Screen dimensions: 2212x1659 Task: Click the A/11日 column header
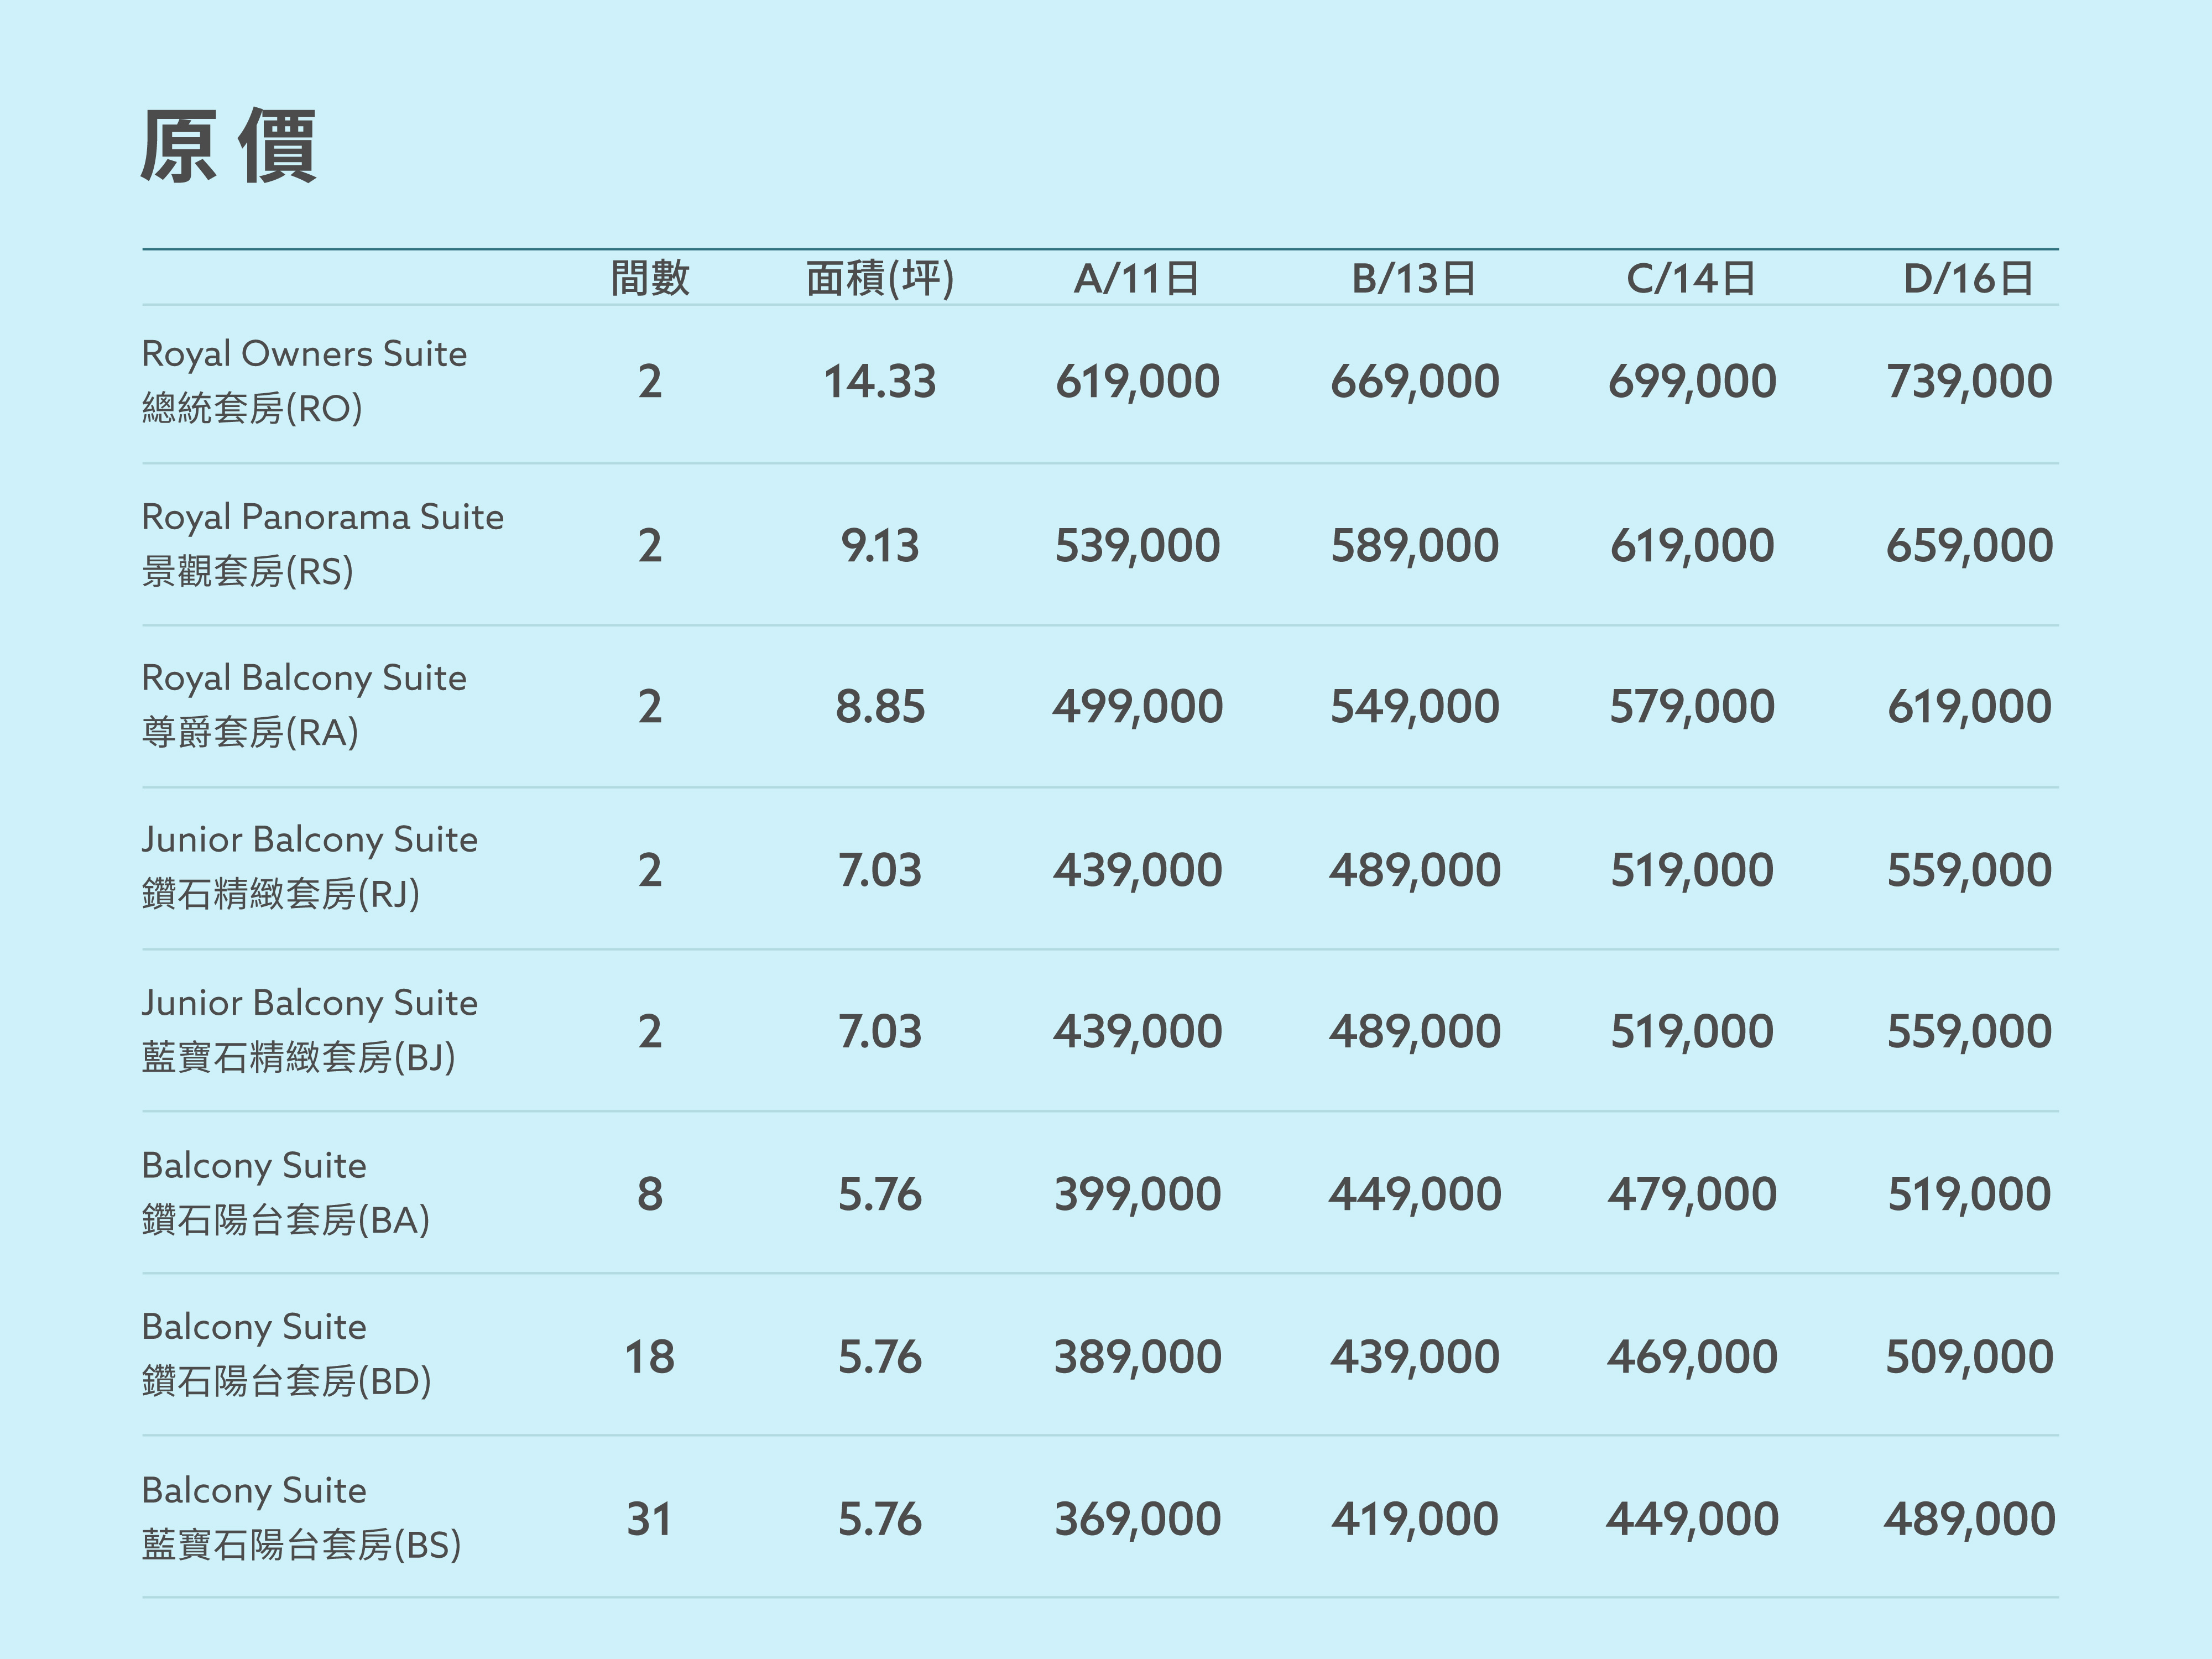coord(1137,278)
